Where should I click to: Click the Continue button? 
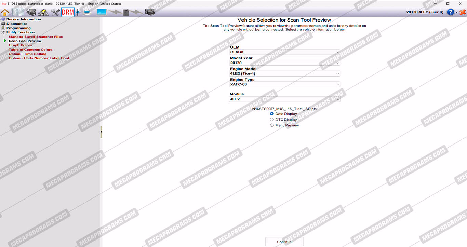click(x=284, y=242)
